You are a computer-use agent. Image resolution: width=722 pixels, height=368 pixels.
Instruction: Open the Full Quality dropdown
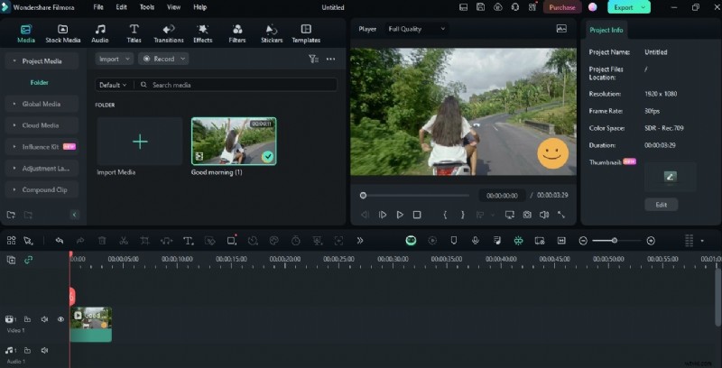coord(417,29)
